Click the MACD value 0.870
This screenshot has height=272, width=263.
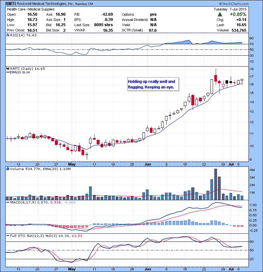[42, 203]
